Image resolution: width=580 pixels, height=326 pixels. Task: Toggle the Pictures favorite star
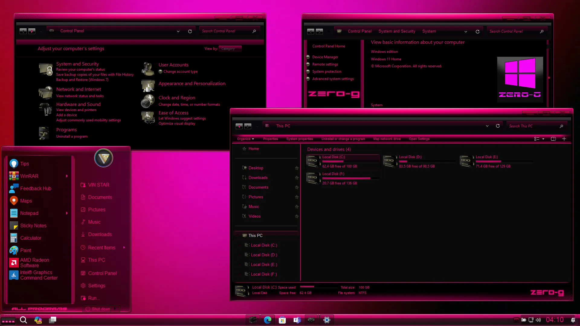tap(297, 197)
